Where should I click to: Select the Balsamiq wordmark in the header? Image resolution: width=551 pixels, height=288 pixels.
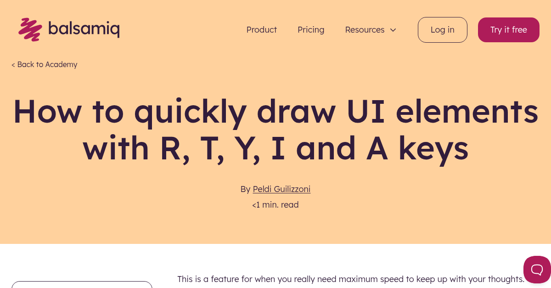[x=84, y=29]
